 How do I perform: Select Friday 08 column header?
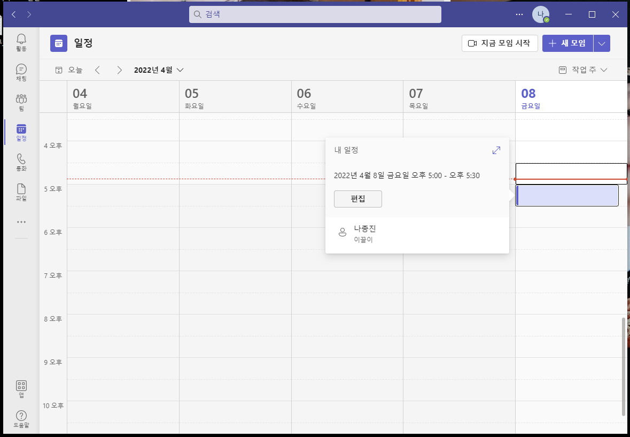[571, 97]
